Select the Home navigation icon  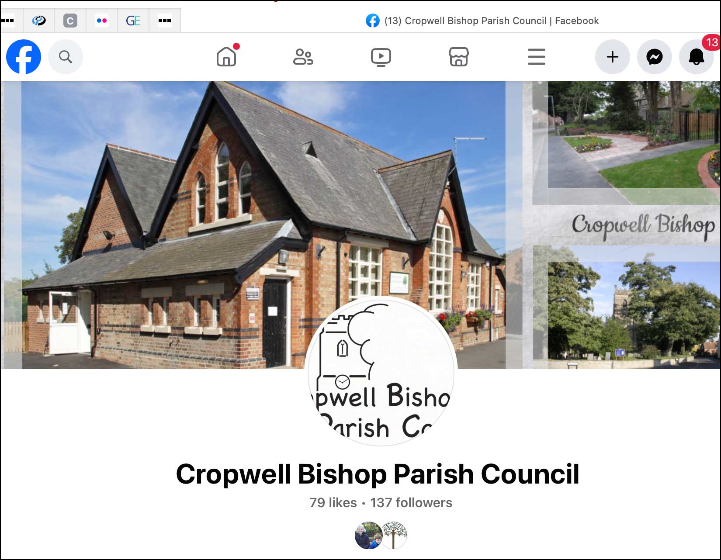[x=227, y=57]
